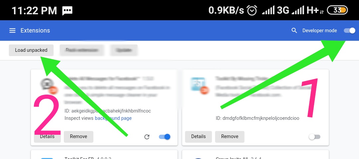This screenshot has height=159, width=359.
Task: Reload the first extension with circular arrow
Action: 147,137
